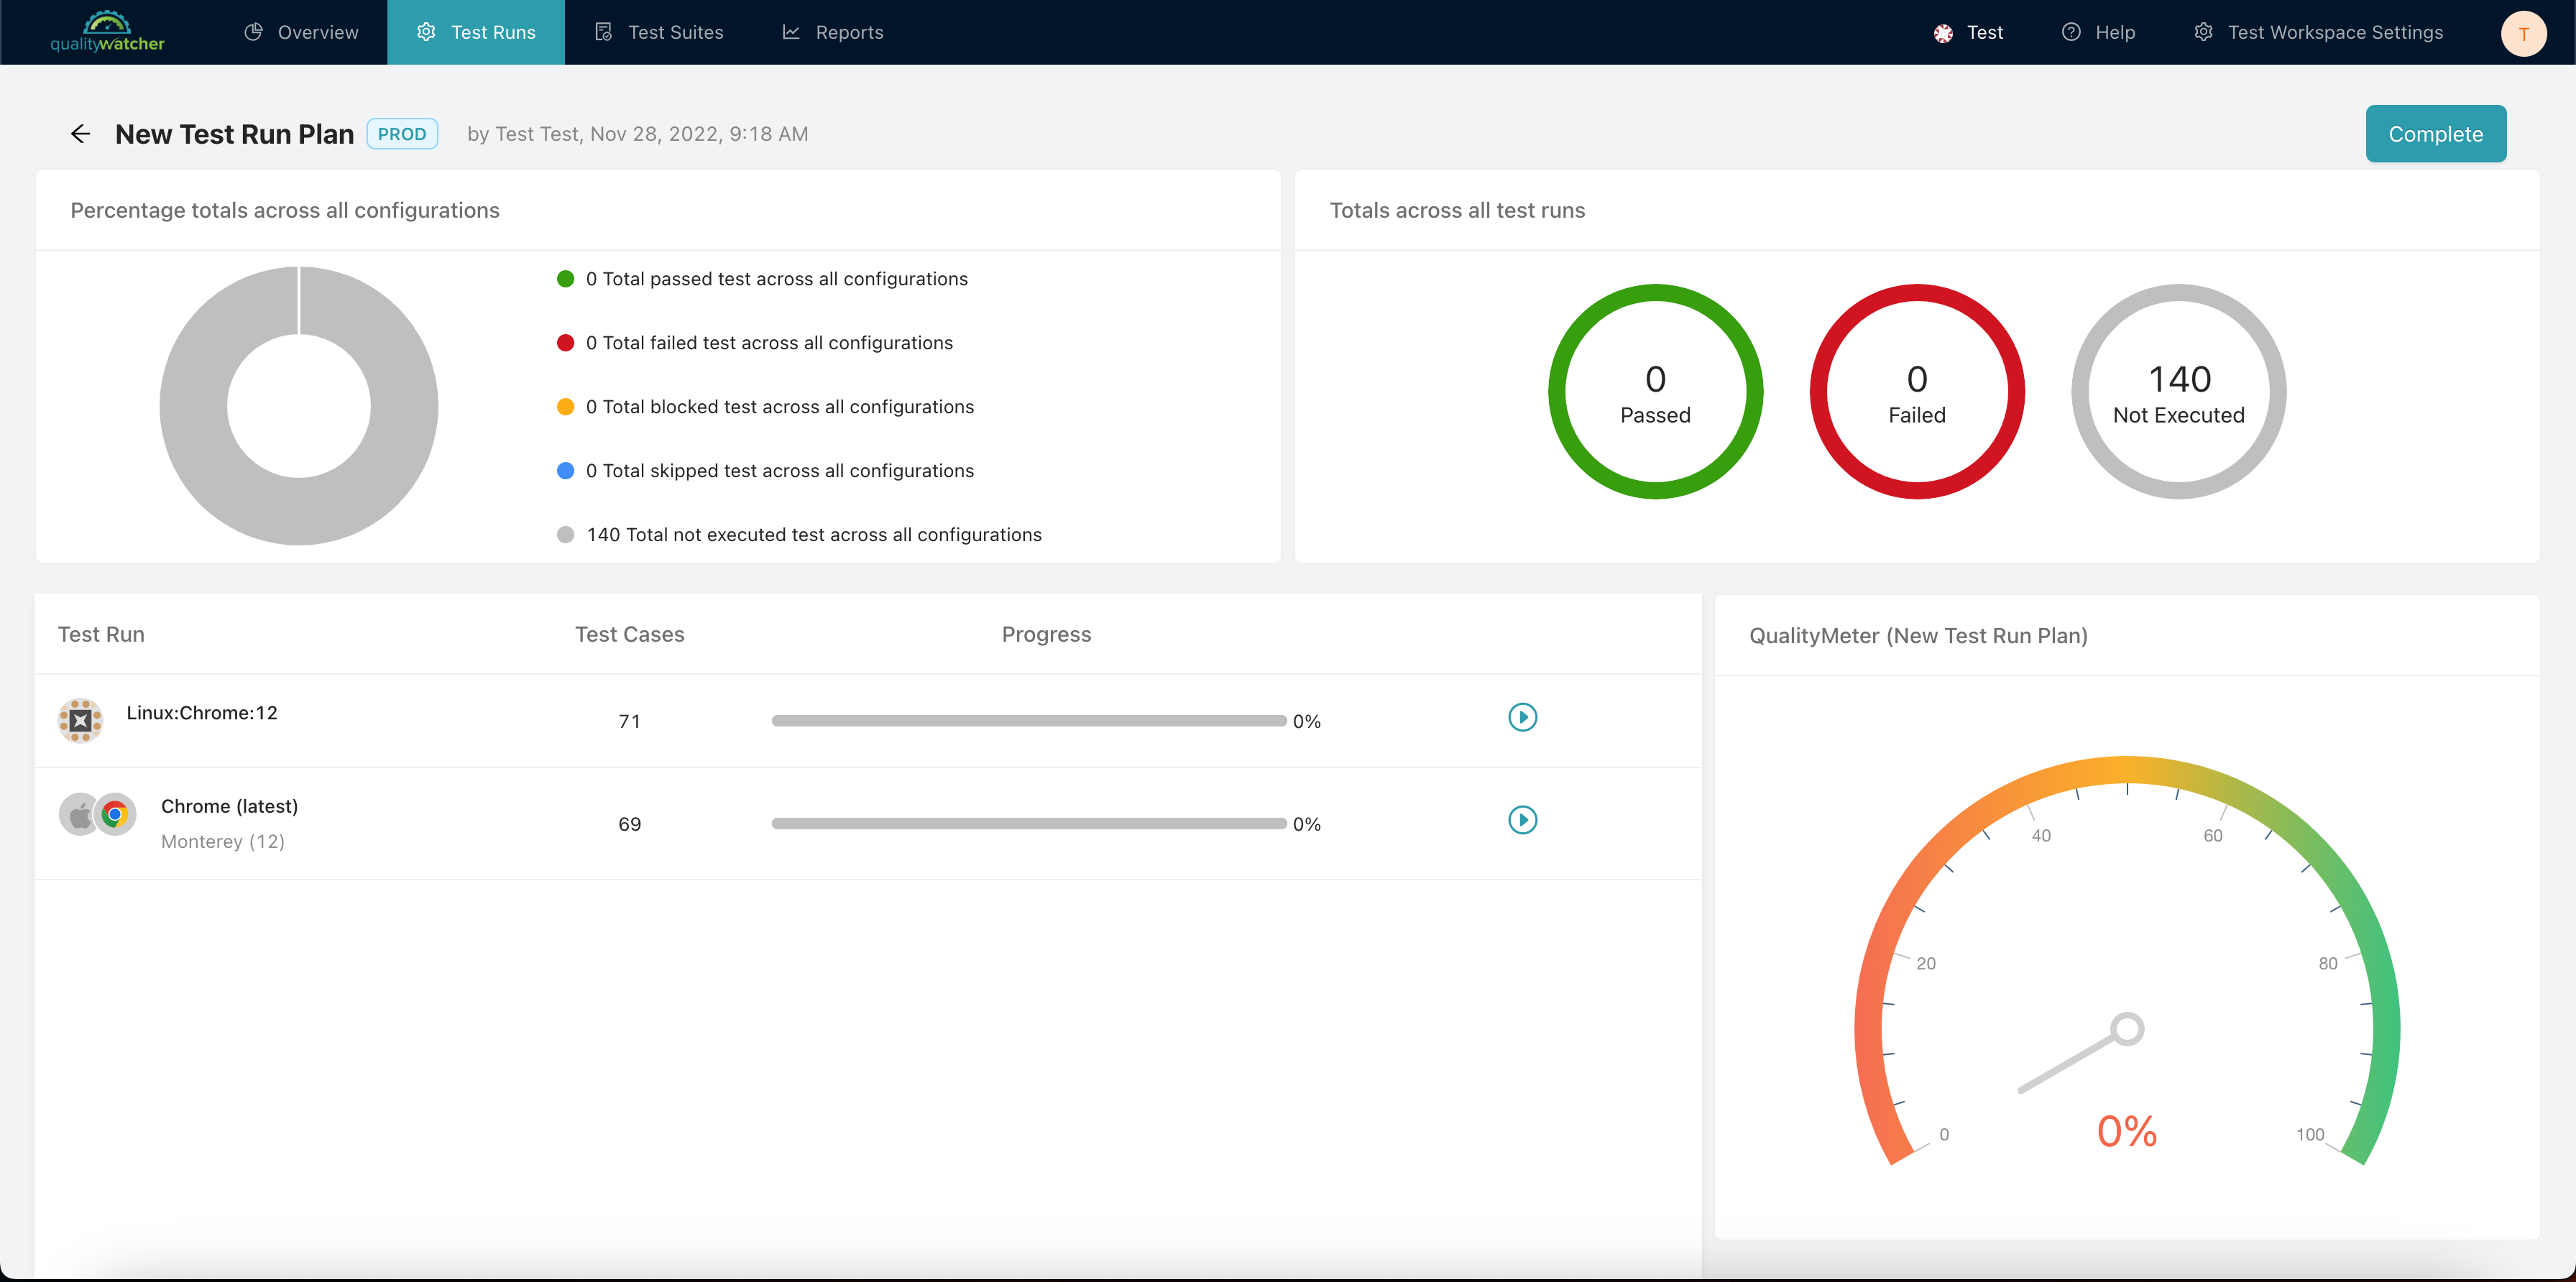The height and width of the screenshot is (1282, 2576).
Task: Click the play button for Linux:Chrome:12
Action: tap(1523, 716)
